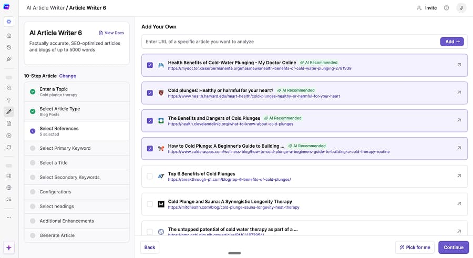Click the grey drag handle at bottom center
Viewport: 473px width, 258px height.
pos(234,253)
